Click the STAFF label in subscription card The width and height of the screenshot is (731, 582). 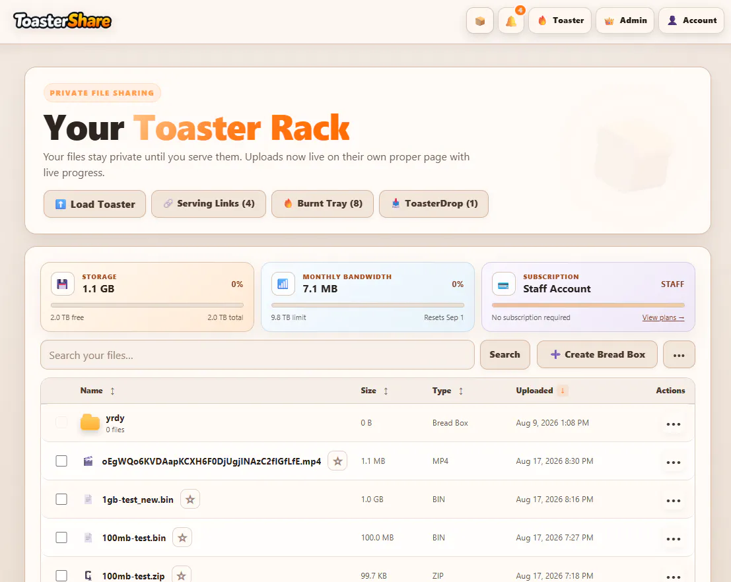[x=672, y=284]
